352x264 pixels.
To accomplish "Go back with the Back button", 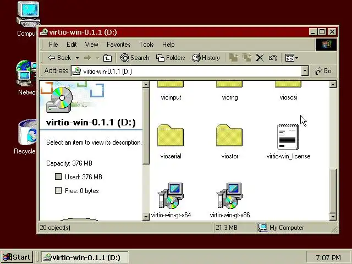I will (x=59, y=58).
